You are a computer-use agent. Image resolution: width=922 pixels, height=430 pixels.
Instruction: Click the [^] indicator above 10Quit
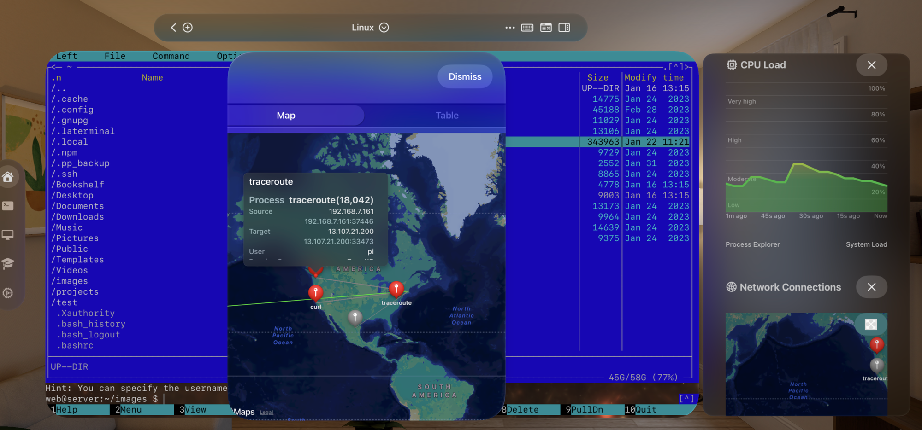point(686,398)
